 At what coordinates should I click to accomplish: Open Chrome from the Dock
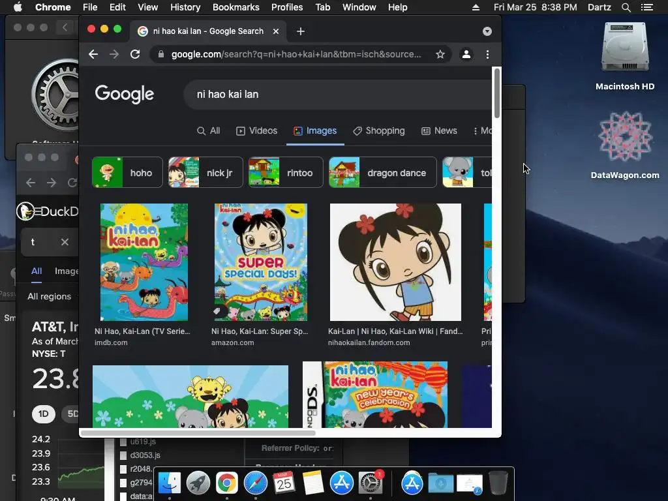[226, 483]
